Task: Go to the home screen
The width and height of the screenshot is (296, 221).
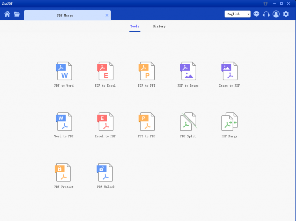Action: [7, 14]
